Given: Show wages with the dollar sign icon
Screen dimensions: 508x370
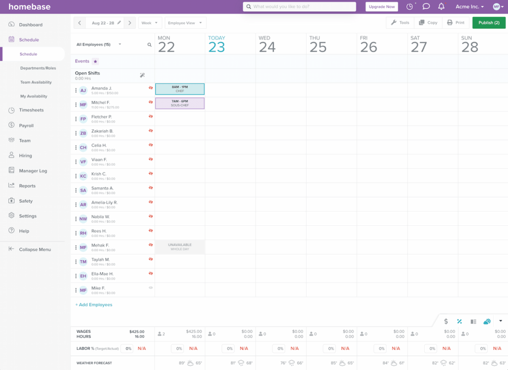Looking at the screenshot, I should tap(446, 321).
